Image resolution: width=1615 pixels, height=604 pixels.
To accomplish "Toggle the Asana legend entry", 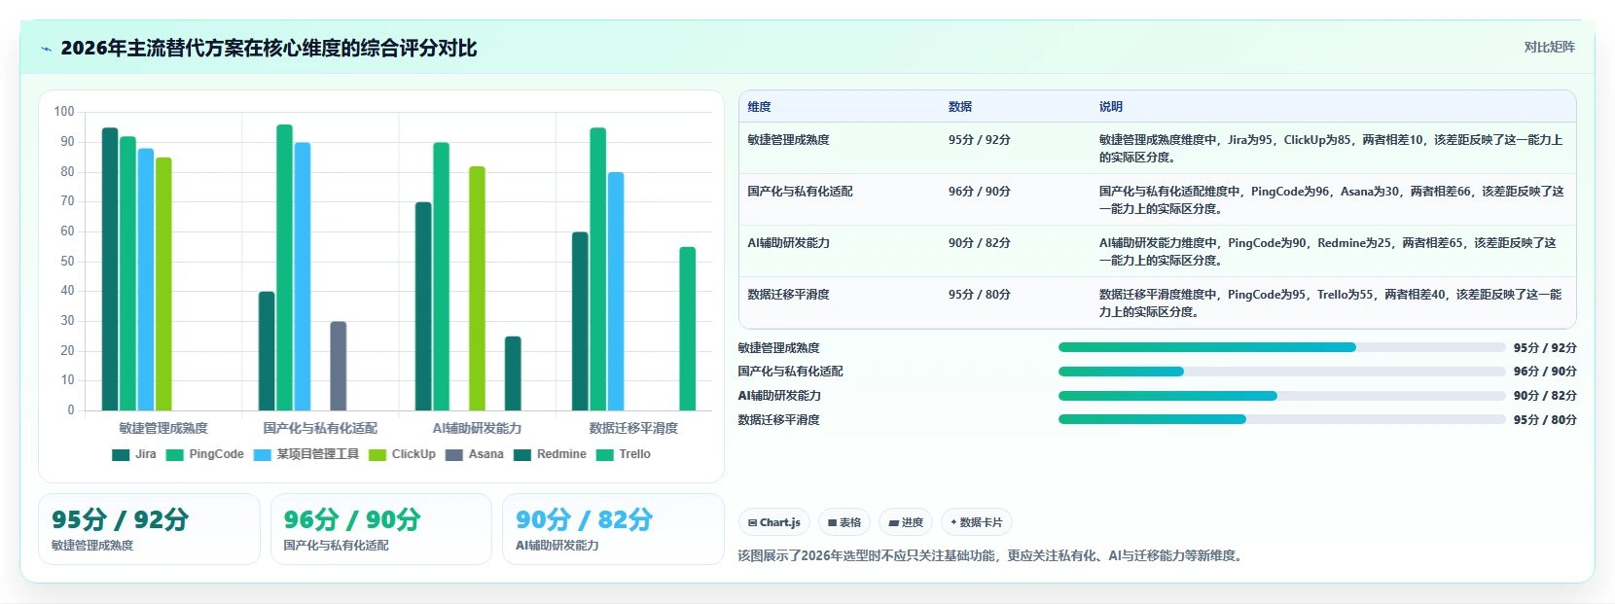I will point(474,454).
